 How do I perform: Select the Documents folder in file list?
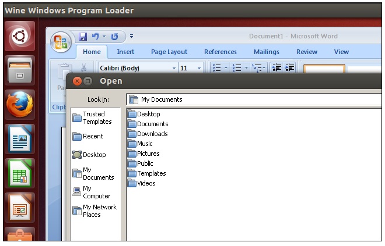(x=148, y=124)
